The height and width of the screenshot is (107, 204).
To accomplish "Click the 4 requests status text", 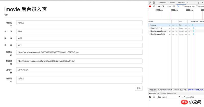I will pos(153,90).
